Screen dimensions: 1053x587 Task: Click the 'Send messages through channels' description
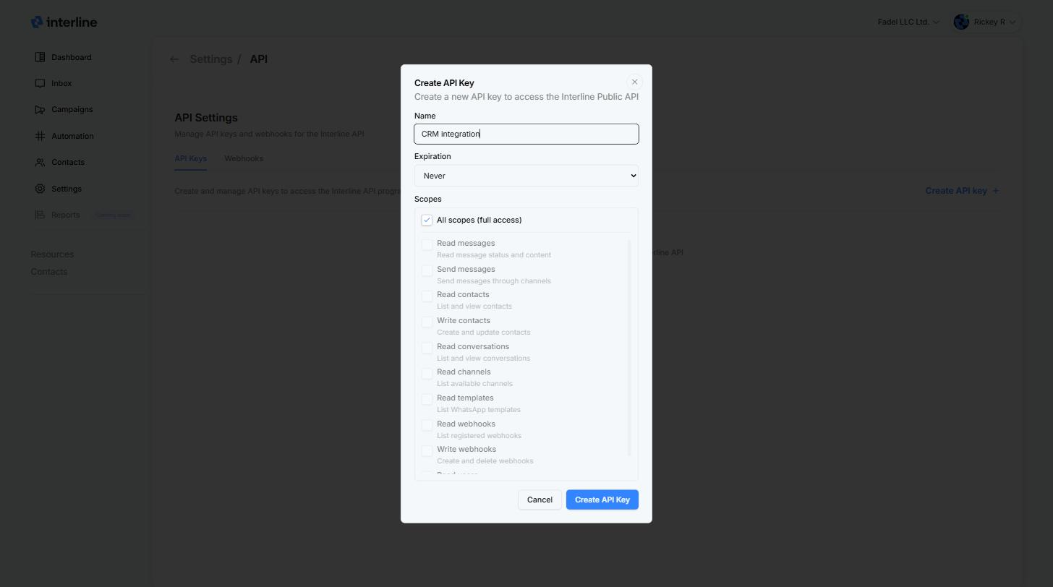coord(494,280)
